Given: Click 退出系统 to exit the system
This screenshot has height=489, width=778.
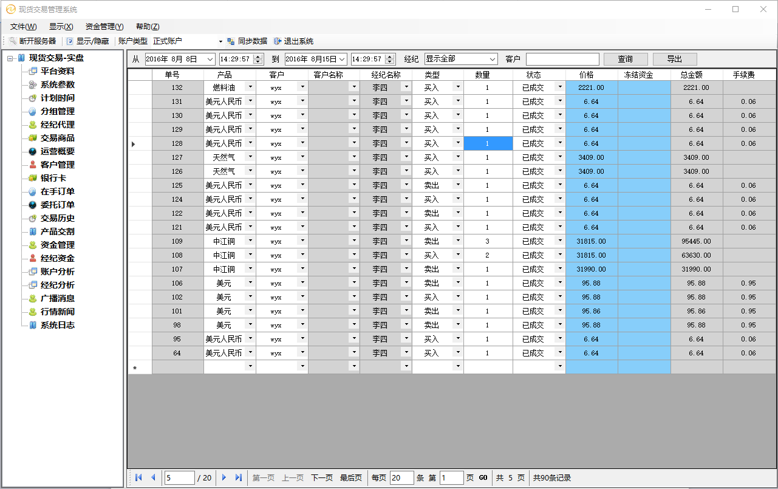Looking at the screenshot, I should point(293,41).
